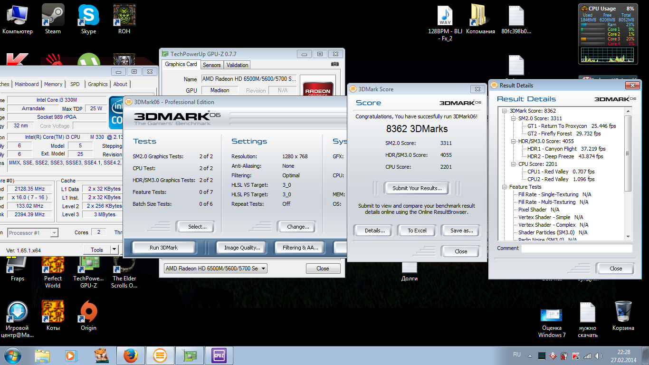Screen dimensions: 649x365
Task: Switch to CPU-Z SPD tab
Action: coord(75,84)
